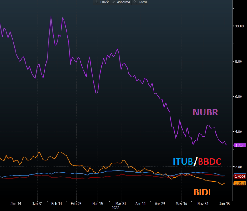Viewport: 247px width, 211px height.
Task: Click the 8.00 y-axis value
Action: (x=238, y=61)
